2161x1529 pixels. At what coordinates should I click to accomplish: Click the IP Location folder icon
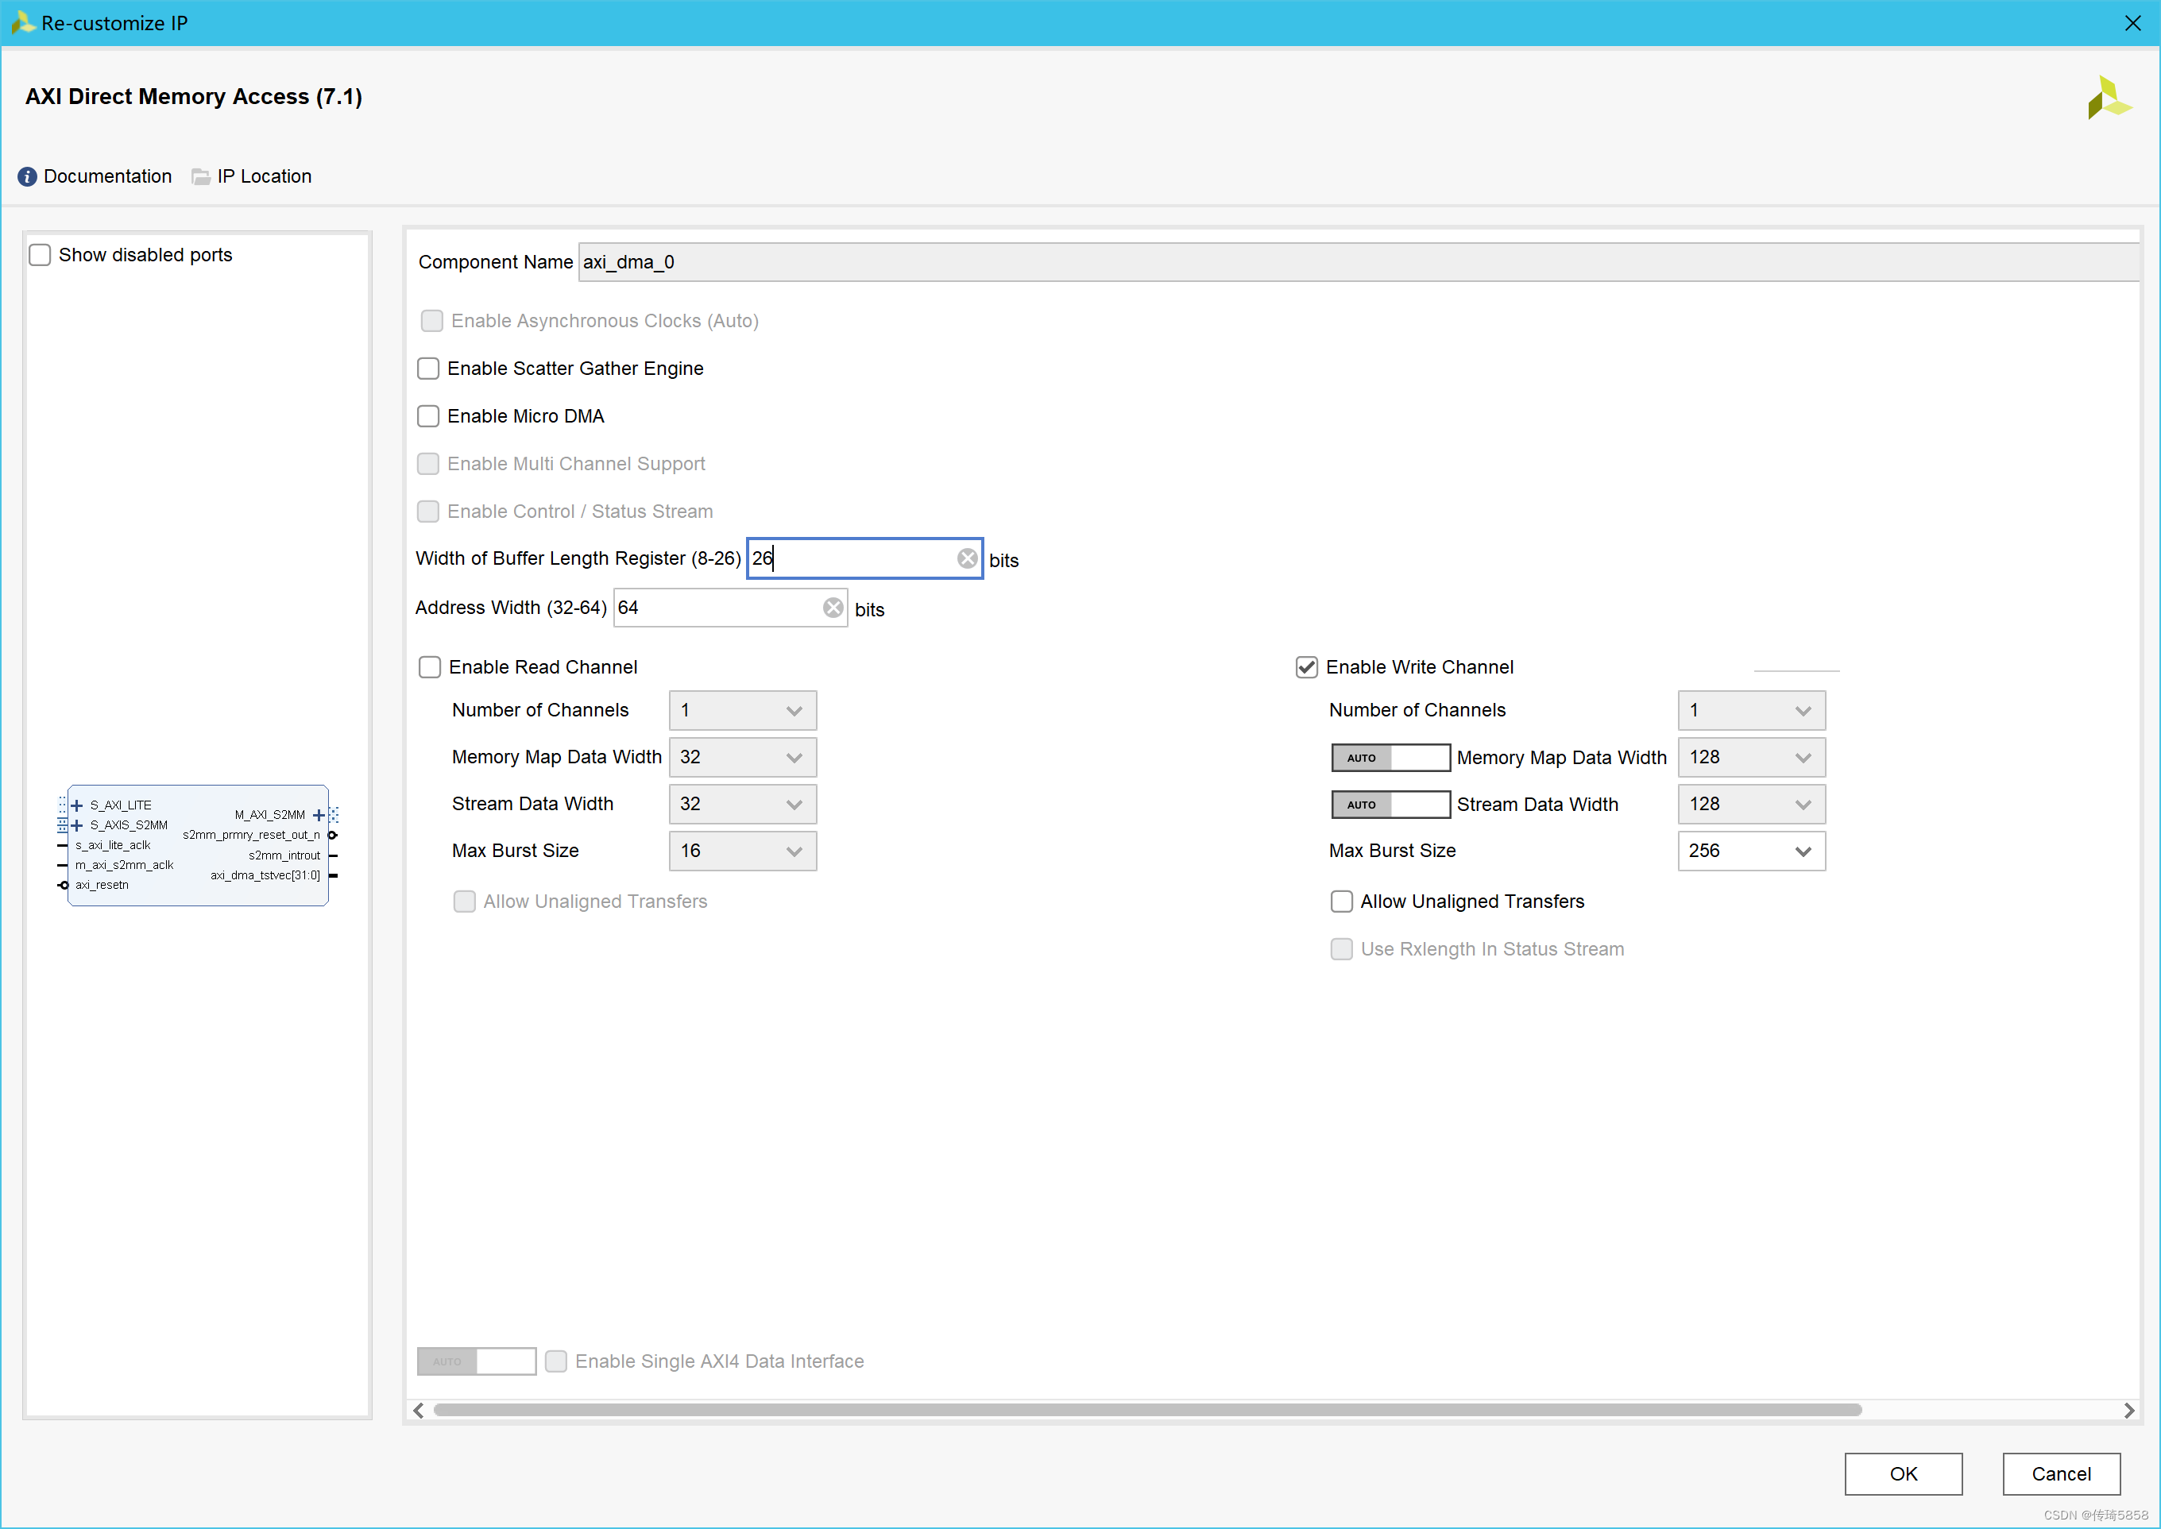click(x=200, y=176)
